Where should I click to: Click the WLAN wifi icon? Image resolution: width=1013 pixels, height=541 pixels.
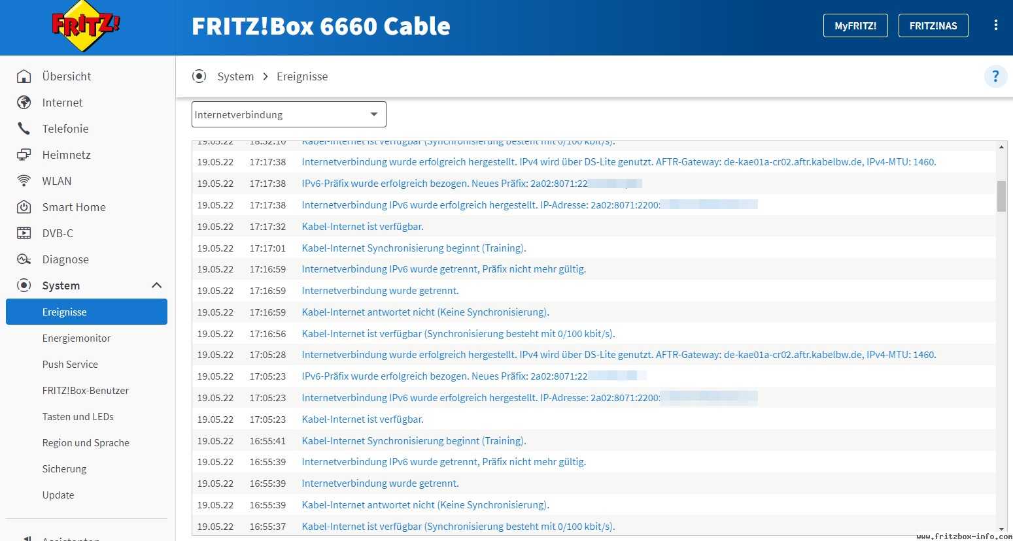point(24,181)
